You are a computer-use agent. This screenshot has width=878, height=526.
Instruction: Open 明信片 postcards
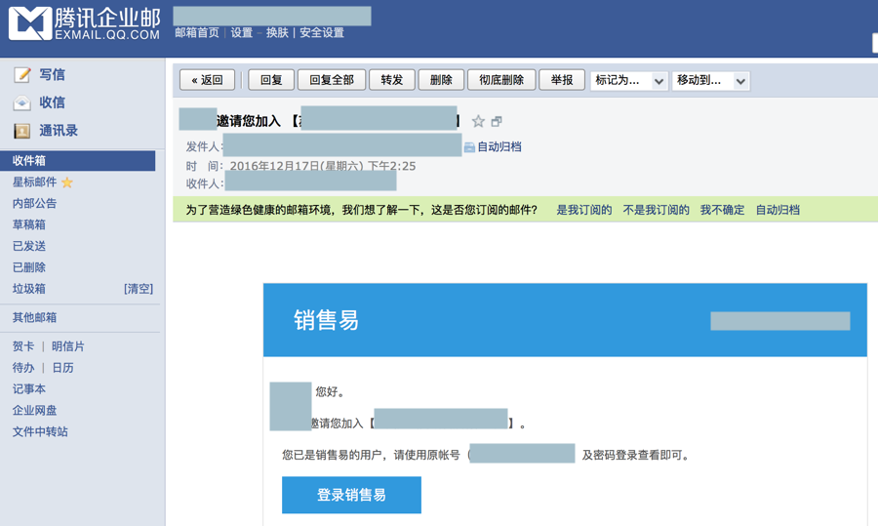point(67,346)
